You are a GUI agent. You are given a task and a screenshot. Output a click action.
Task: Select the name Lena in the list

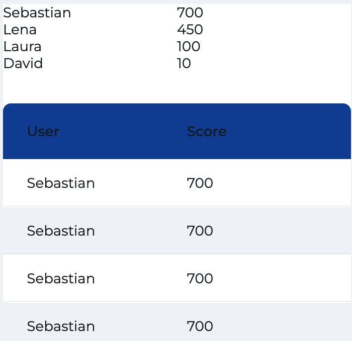click(x=20, y=30)
